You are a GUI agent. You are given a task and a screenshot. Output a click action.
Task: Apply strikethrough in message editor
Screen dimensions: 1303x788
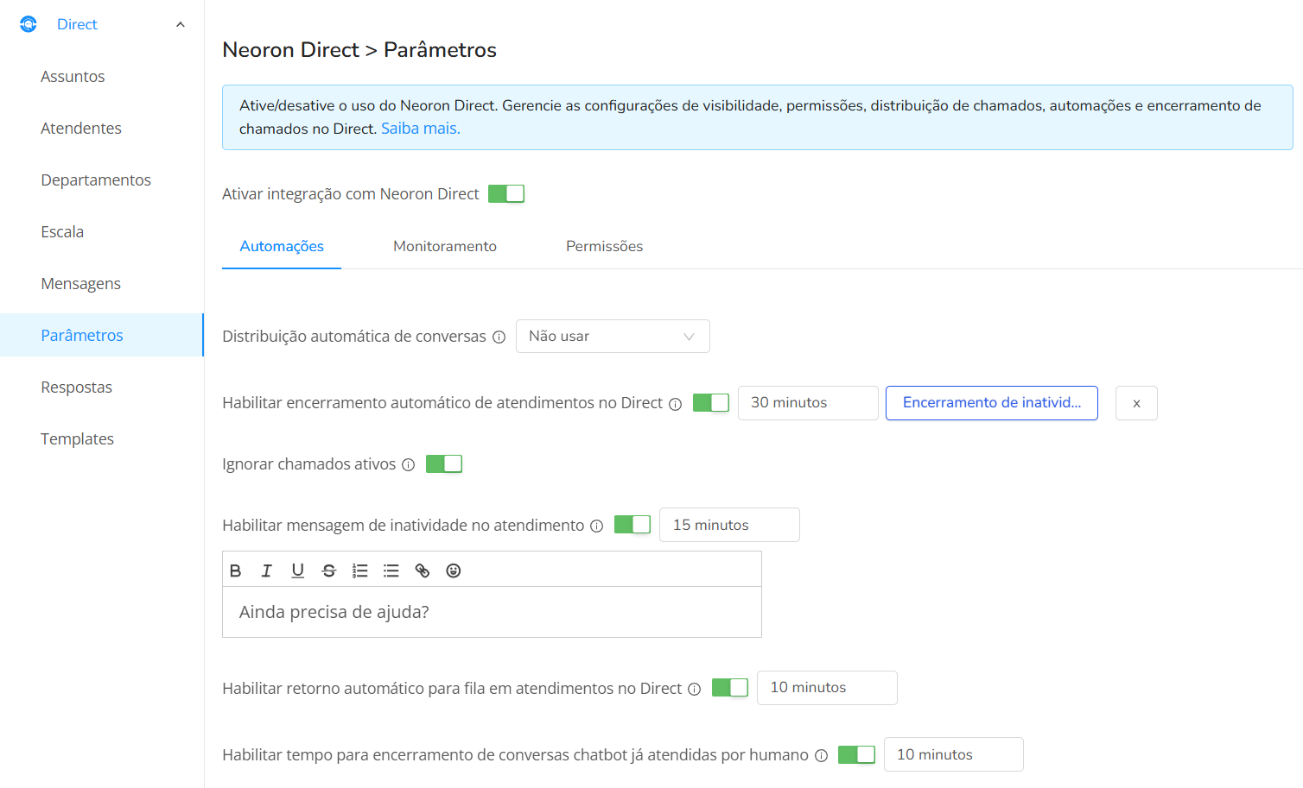click(329, 571)
